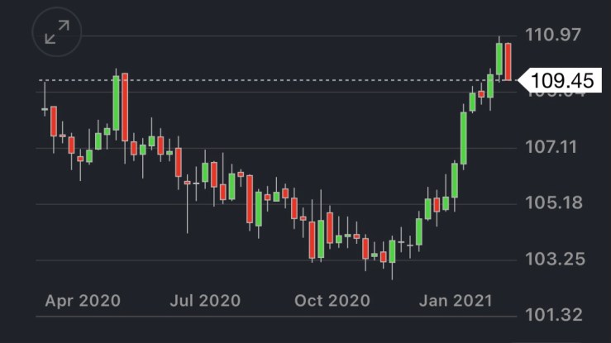
Task: Click the lowest green candle near 103.25 level
Action: click(x=392, y=251)
